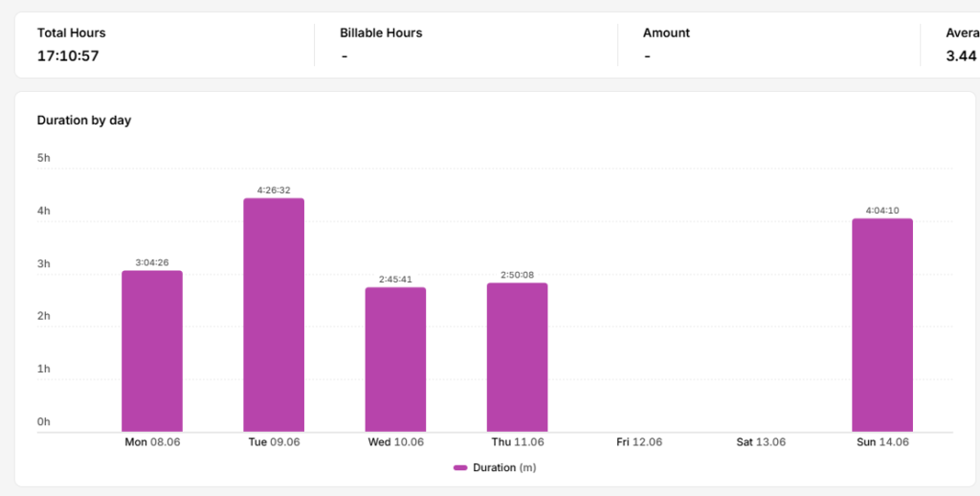Click the purple Duration legend swatch
The image size is (980, 496).
(x=460, y=468)
